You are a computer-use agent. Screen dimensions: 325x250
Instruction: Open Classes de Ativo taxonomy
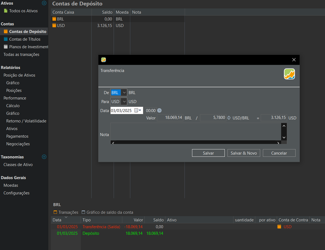coord(18,164)
